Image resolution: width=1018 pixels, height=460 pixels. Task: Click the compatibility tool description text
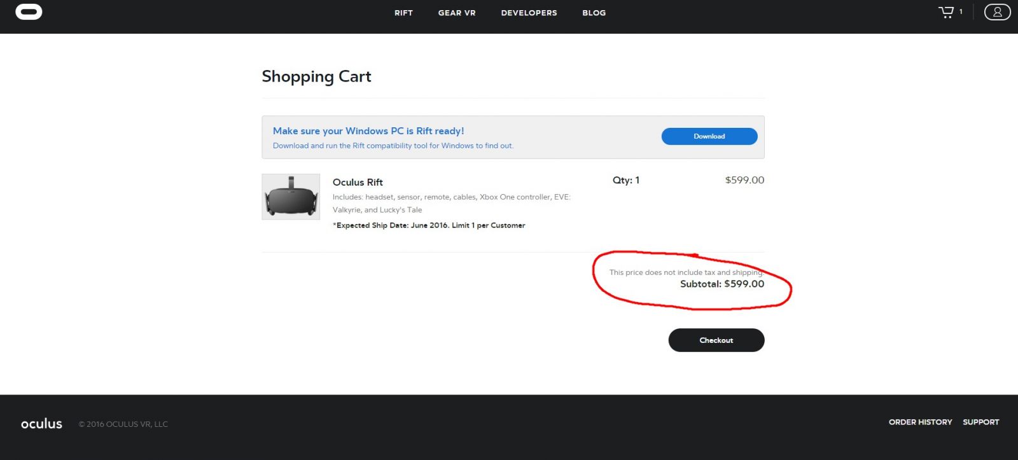393,146
